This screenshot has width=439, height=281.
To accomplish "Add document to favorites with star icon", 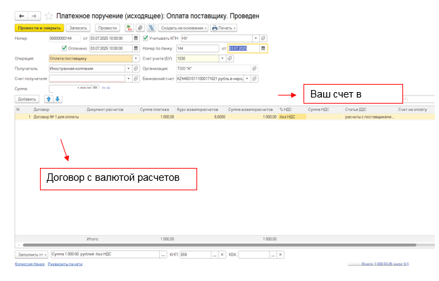I will tap(49, 15).
